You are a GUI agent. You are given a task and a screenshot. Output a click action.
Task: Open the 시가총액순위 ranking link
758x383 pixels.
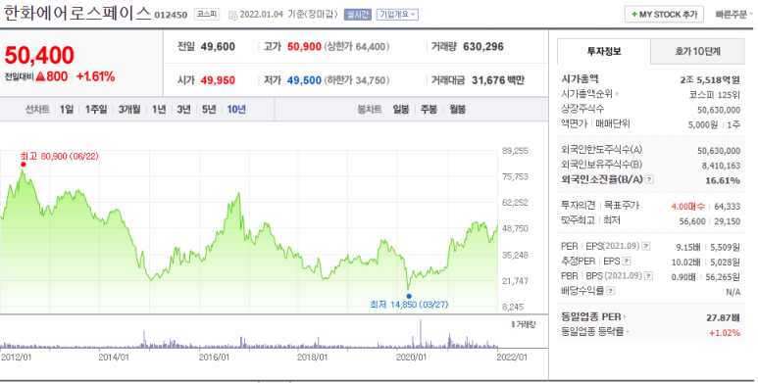589,94
